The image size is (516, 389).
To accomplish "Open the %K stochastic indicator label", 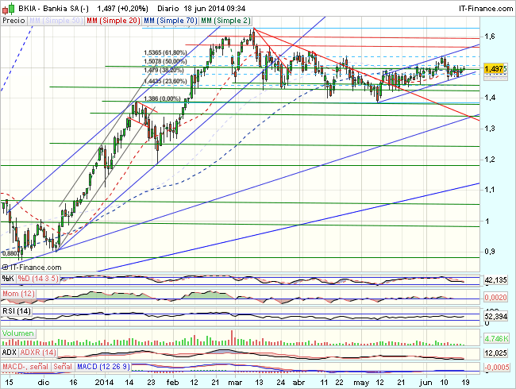I will 8,278.
